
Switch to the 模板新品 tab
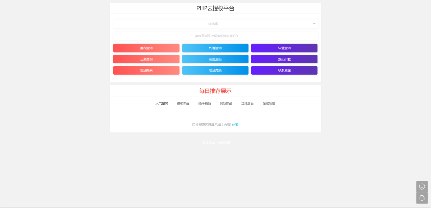tap(183, 103)
